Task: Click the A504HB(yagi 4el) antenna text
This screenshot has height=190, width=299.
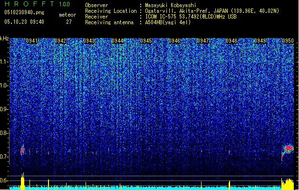Action: pyautogui.click(x=168, y=22)
